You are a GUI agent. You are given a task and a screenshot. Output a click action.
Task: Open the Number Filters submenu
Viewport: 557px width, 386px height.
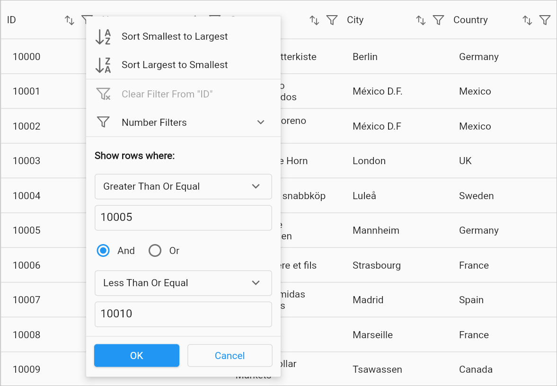pos(183,122)
